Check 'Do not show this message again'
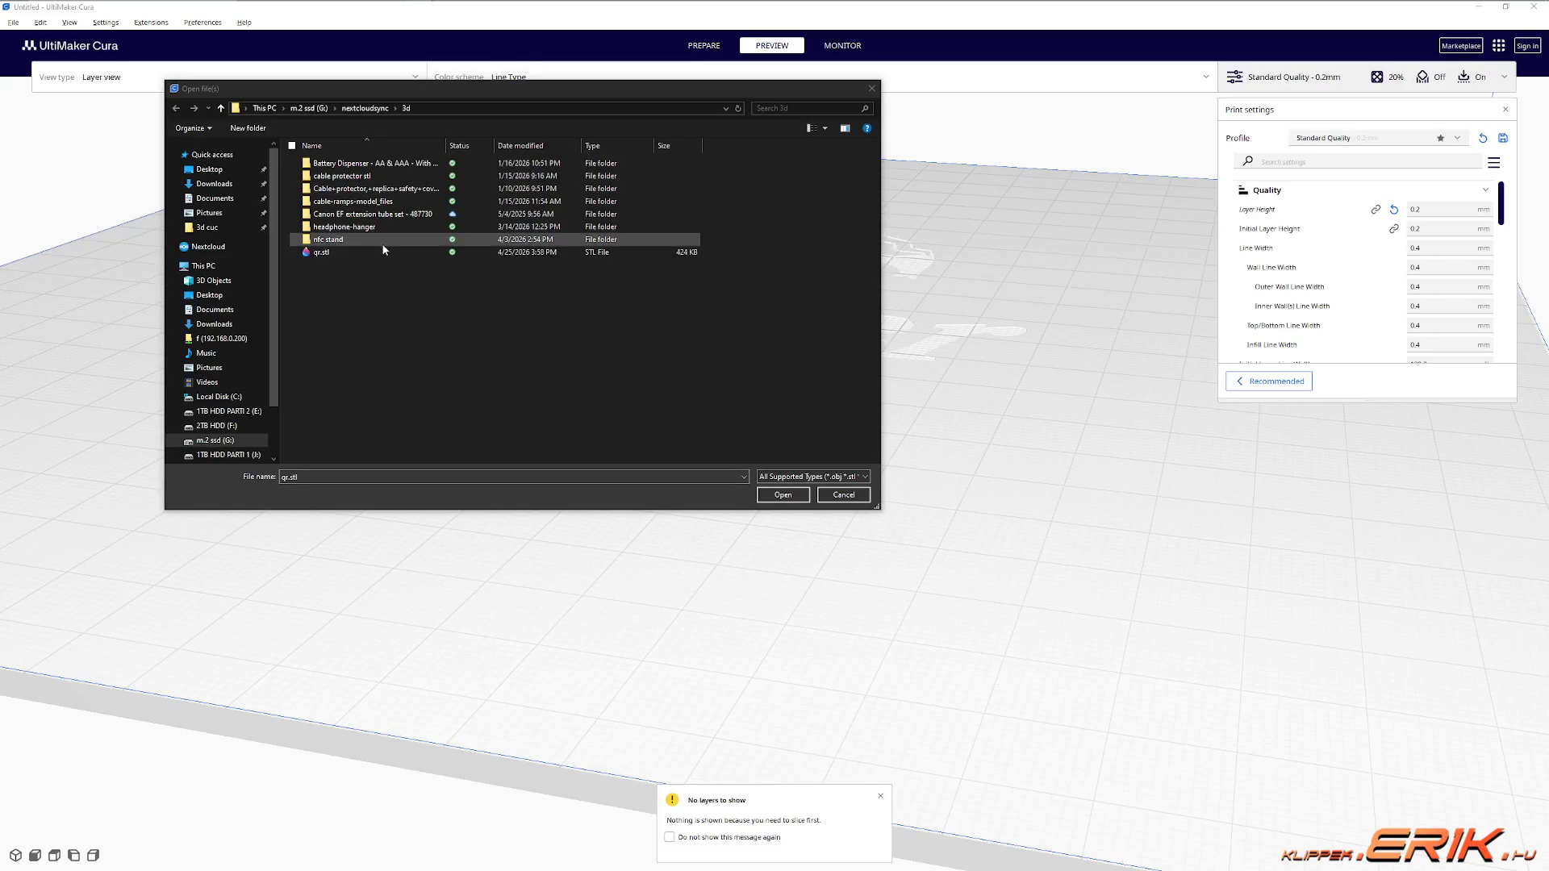 point(670,837)
